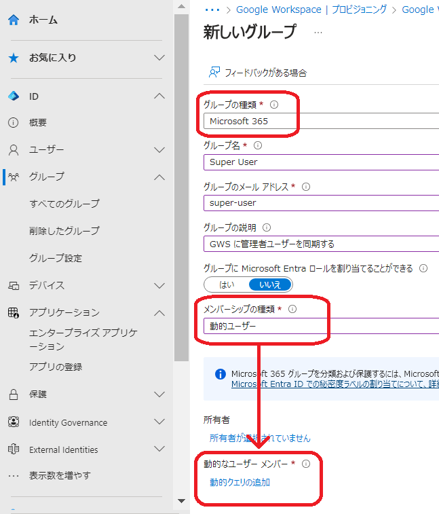The height and width of the screenshot is (514, 439).
Task: Expand the 保護 menu chevron
Action: 159,394
